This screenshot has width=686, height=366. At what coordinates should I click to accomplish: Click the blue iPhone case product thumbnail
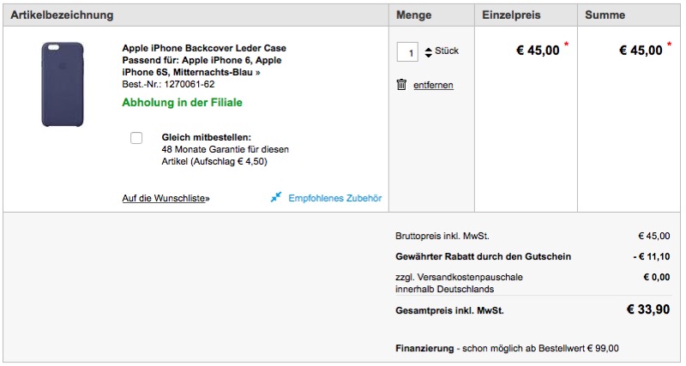tap(63, 84)
